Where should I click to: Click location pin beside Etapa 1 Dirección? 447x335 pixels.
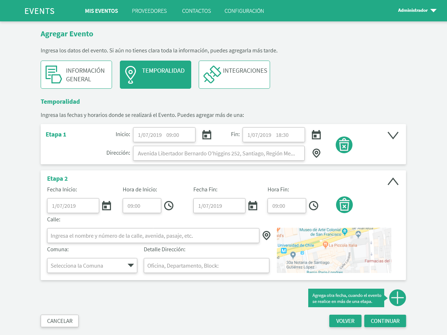click(x=316, y=153)
